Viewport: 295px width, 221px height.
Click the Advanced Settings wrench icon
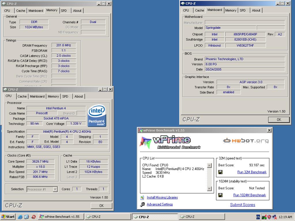coord(142,204)
